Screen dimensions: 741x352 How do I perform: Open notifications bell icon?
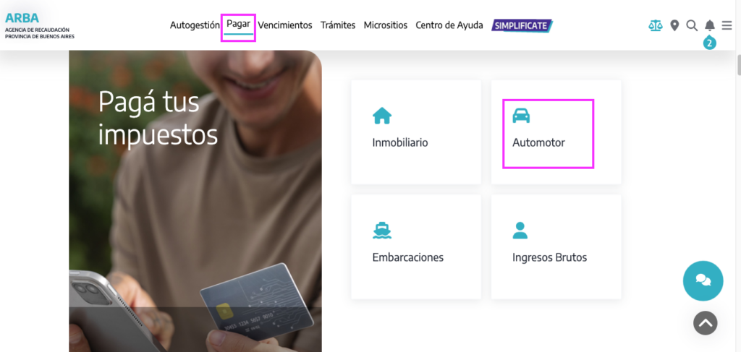[709, 25]
